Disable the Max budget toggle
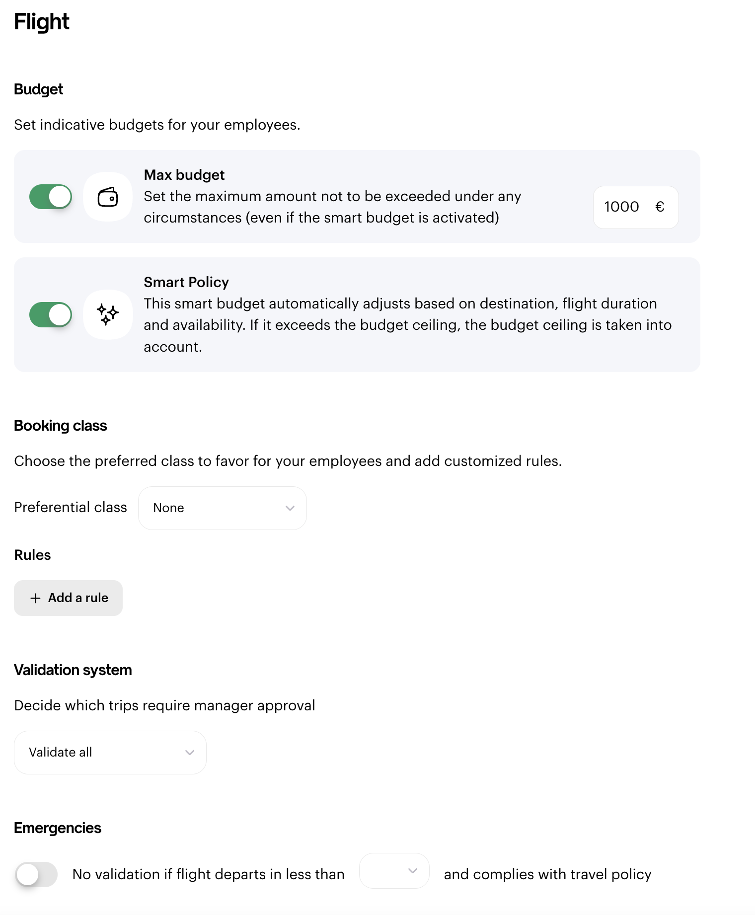Screen dimensions: 755x915 pos(51,197)
